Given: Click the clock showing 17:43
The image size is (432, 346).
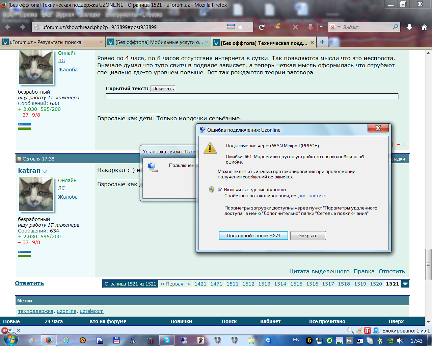Looking at the screenshot, I should click(416, 341).
